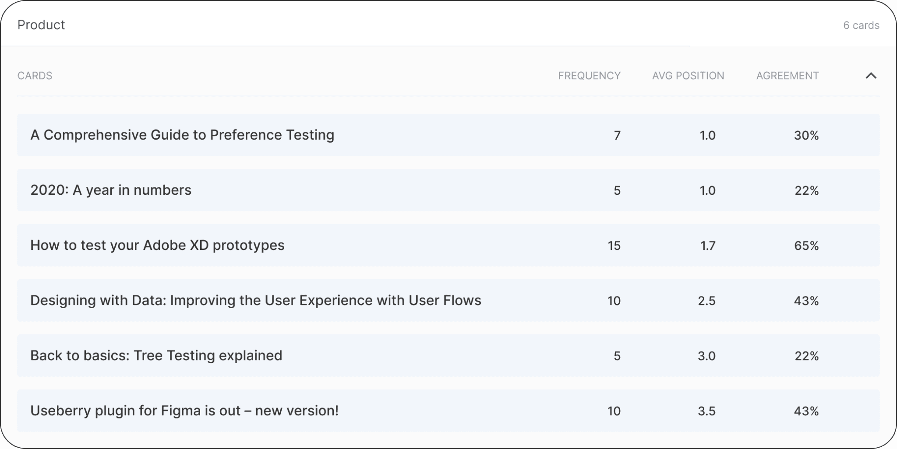Click the Cards column header
The height and width of the screenshot is (449, 897).
pos(35,76)
